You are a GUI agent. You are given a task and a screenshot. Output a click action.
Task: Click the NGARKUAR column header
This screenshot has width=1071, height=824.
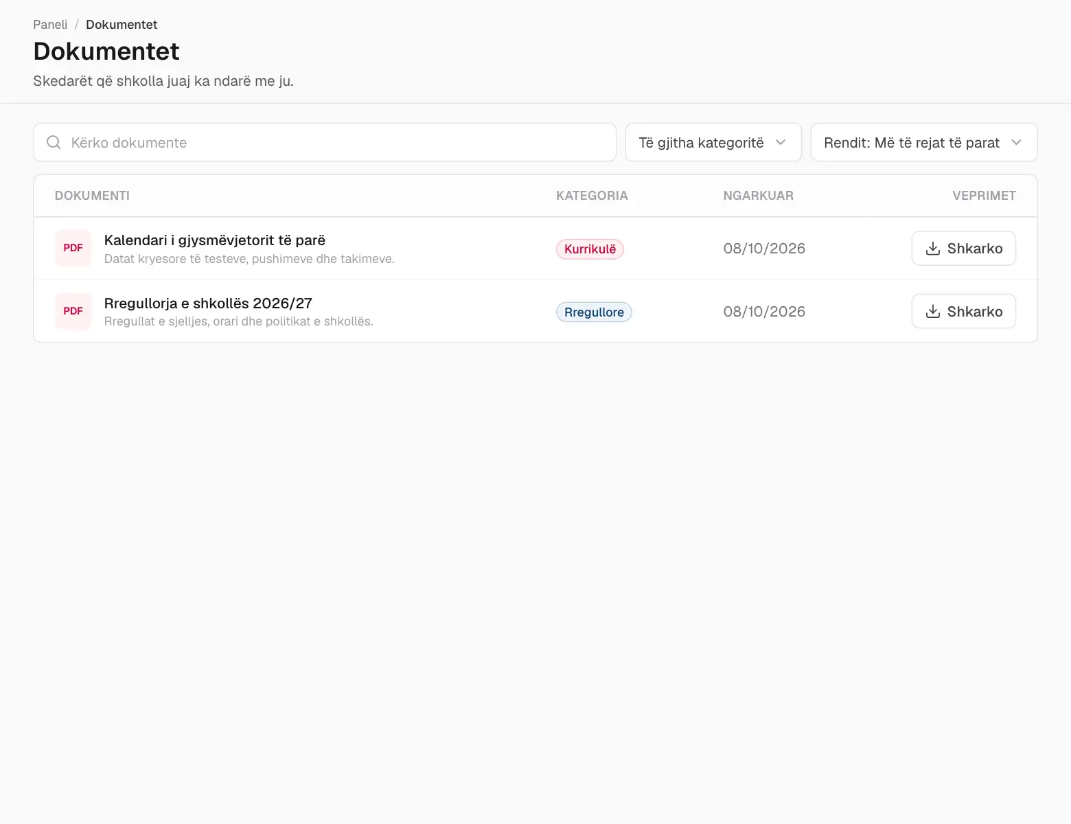point(758,196)
